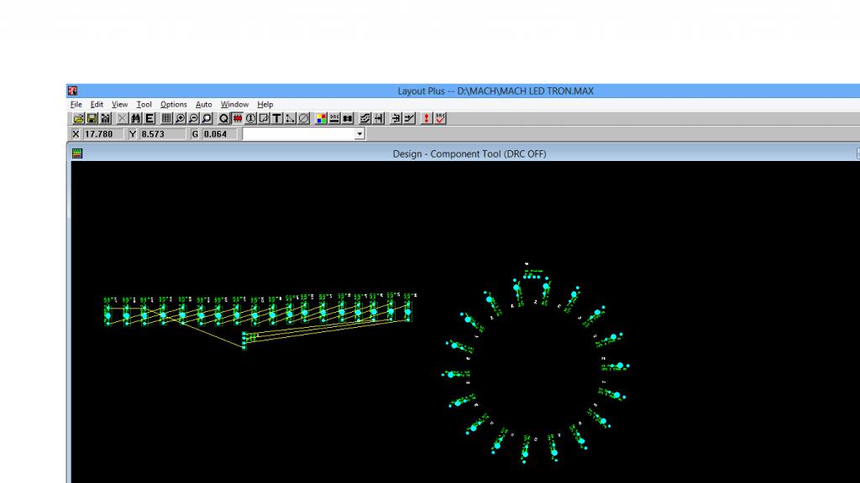Viewport: 860px width, 483px height.
Task: Open the Help menu
Action: tap(265, 105)
